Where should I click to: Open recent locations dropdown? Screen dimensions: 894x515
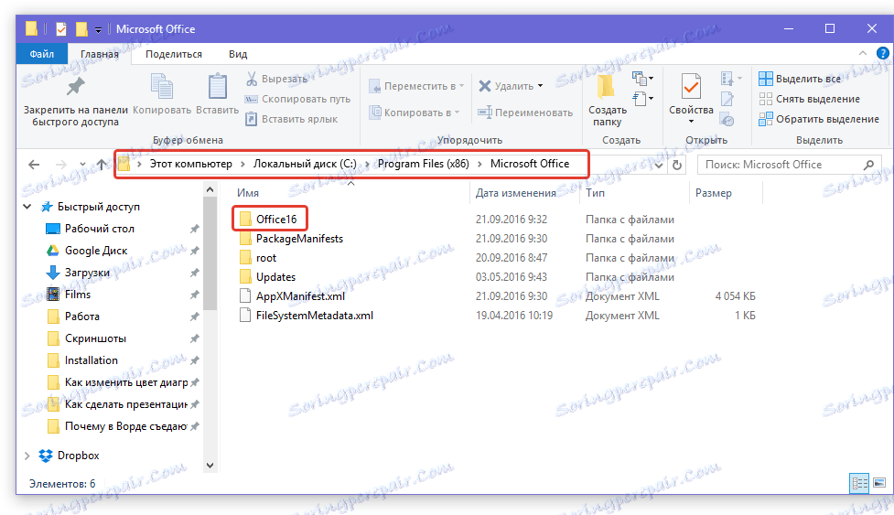pos(82,165)
